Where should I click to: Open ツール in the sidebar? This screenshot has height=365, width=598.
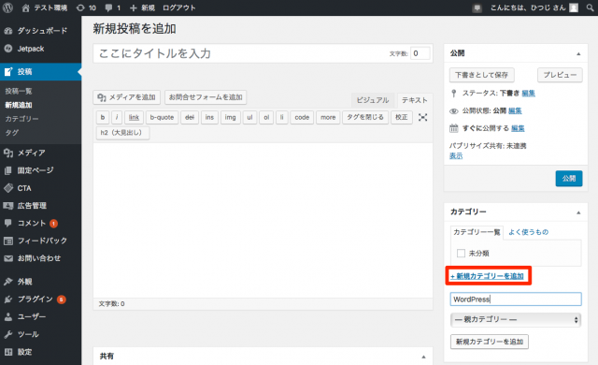(40, 334)
